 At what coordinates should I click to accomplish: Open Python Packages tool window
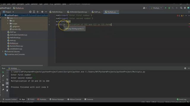57,100
